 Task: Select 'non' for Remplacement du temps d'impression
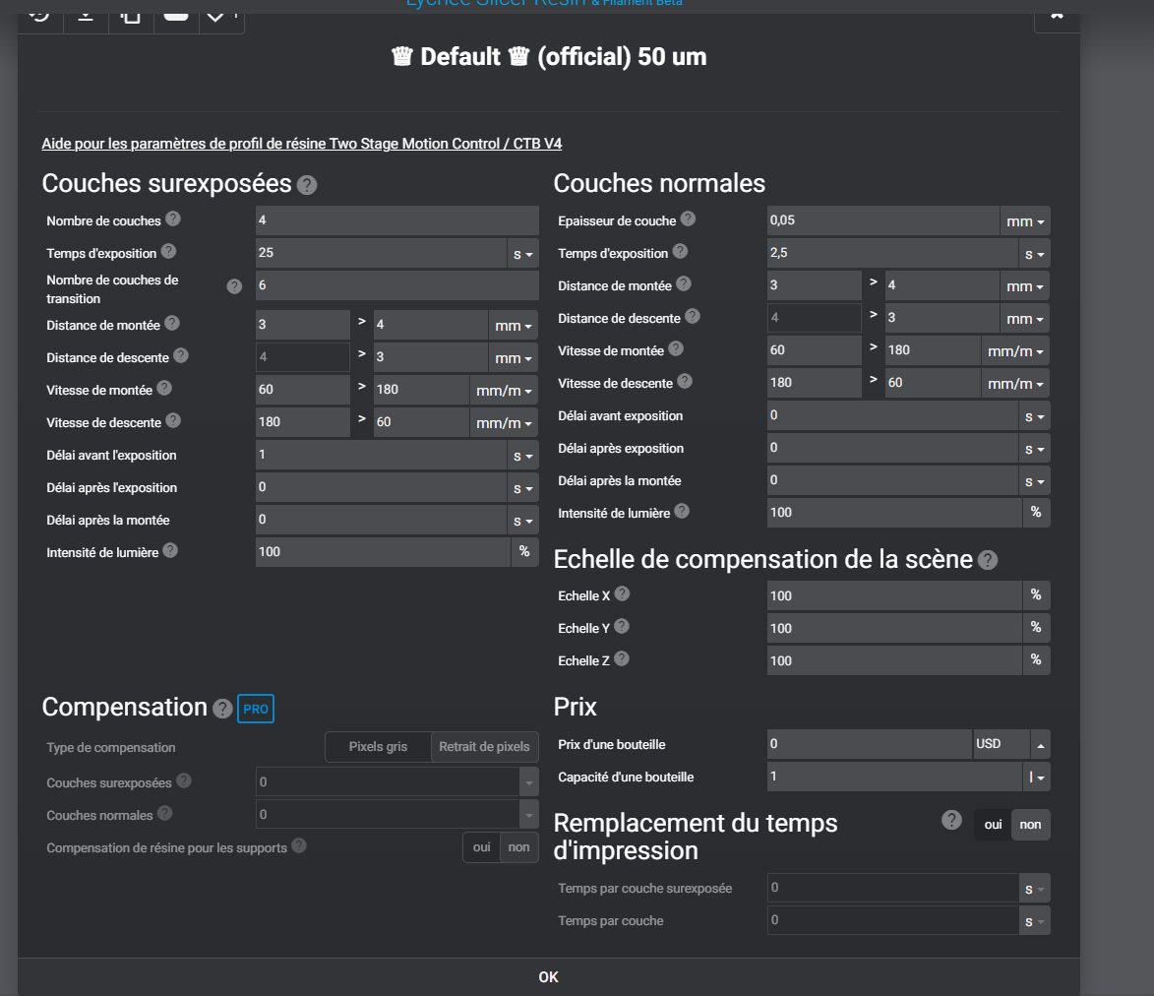pyautogui.click(x=1030, y=825)
